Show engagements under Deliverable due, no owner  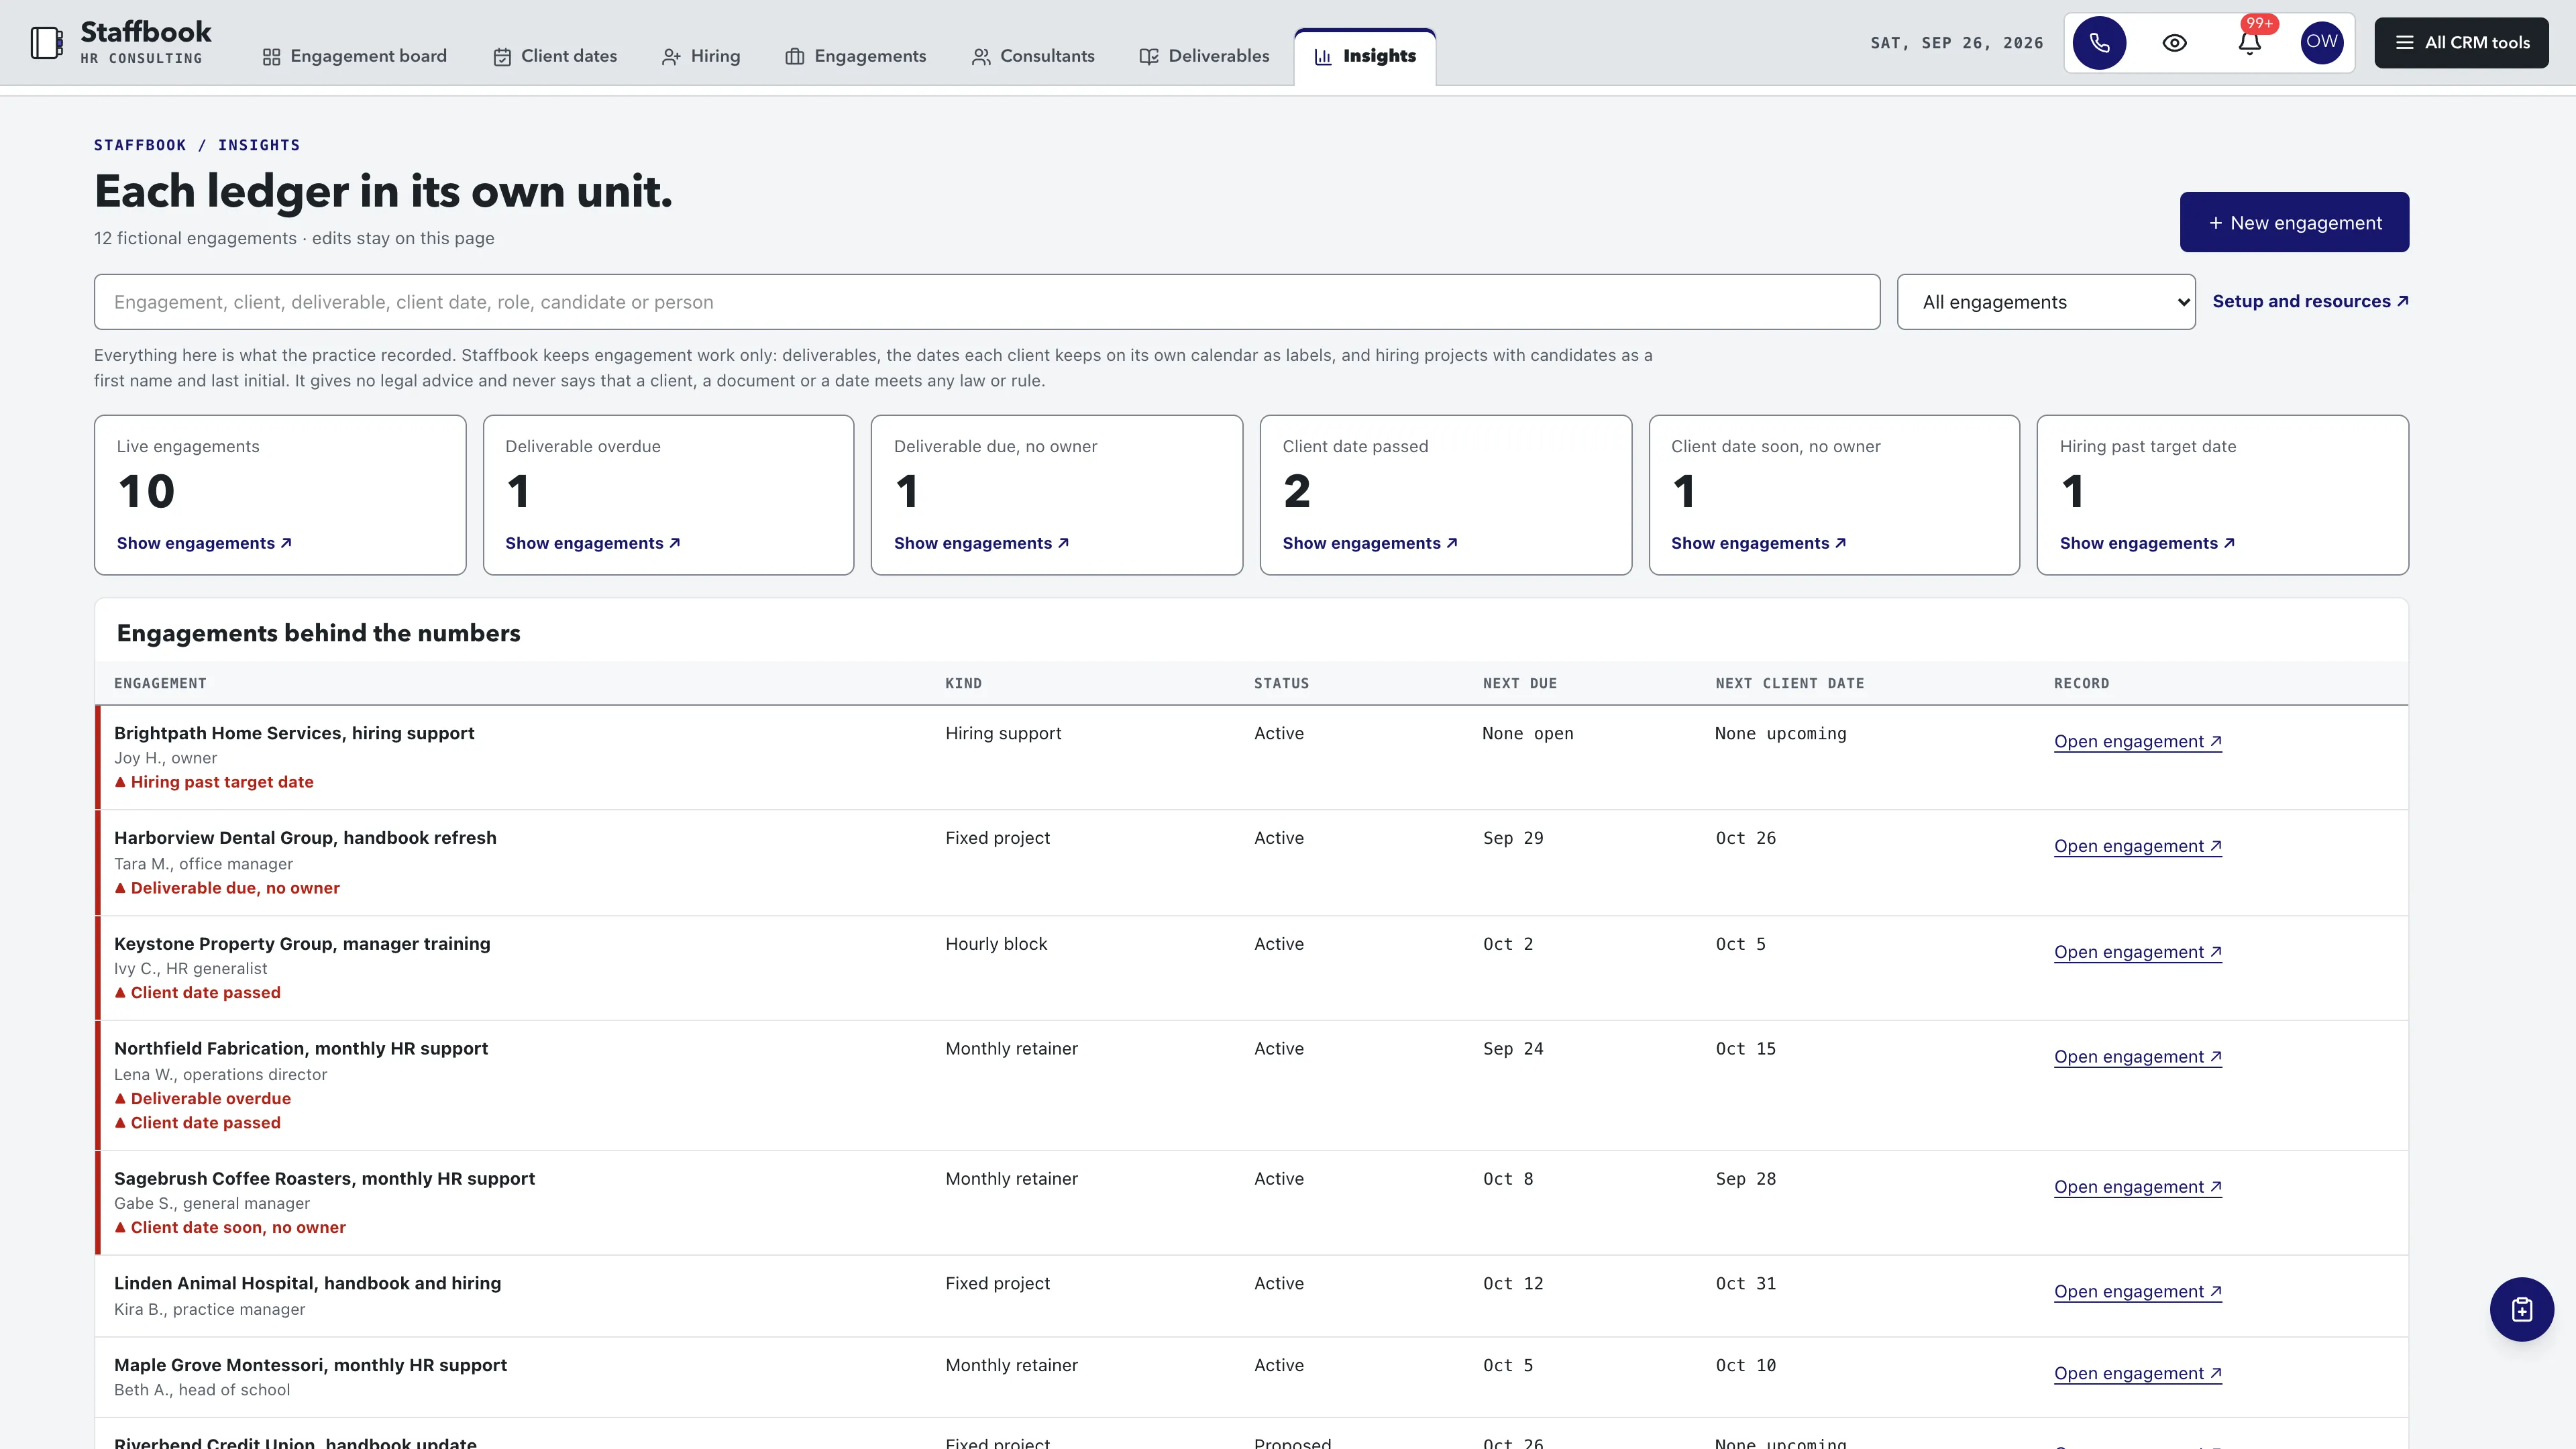click(981, 543)
